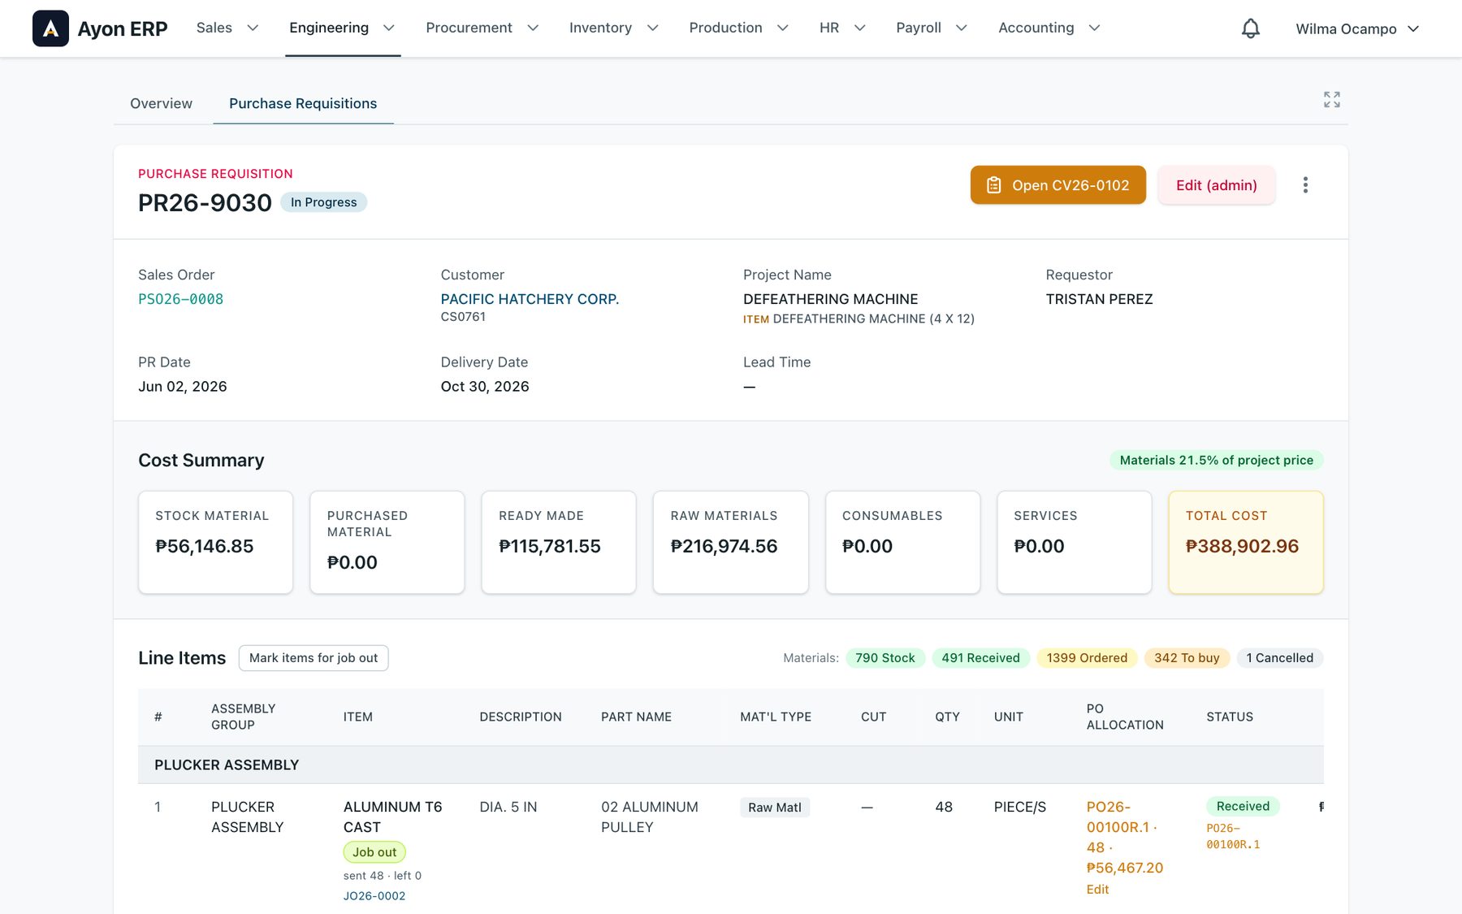The image size is (1462, 914).
Task: Click the 1399 Ordered badge
Action: coord(1087,658)
